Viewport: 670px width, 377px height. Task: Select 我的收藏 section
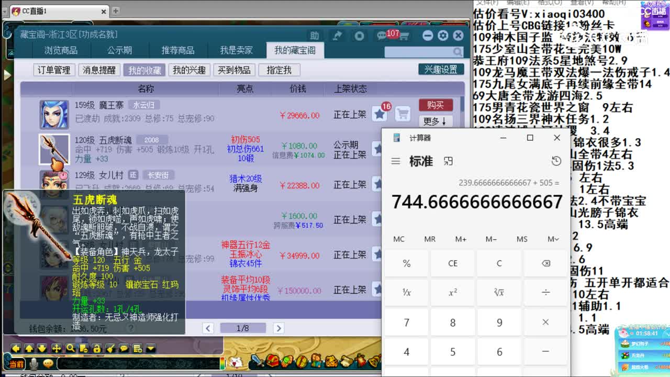144,70
